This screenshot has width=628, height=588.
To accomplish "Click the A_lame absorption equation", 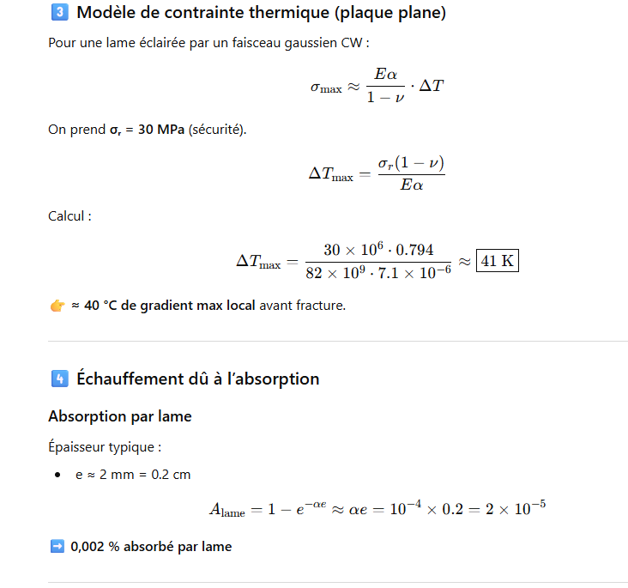I will pyautogui.click(x=377, y=508).
